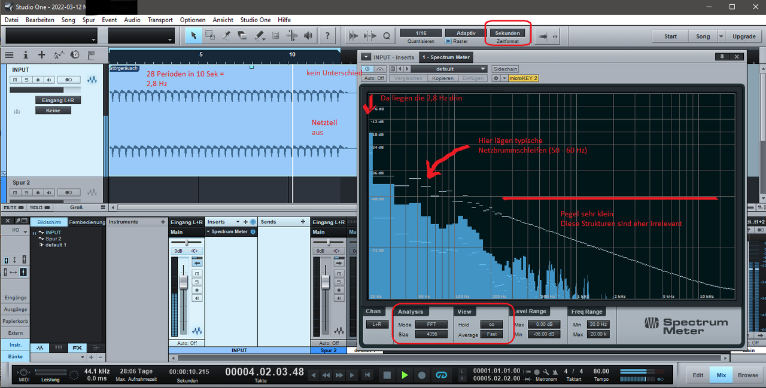Open the tempo track clock icon
Screen dimensions: 766x388
tap(75, 54)
